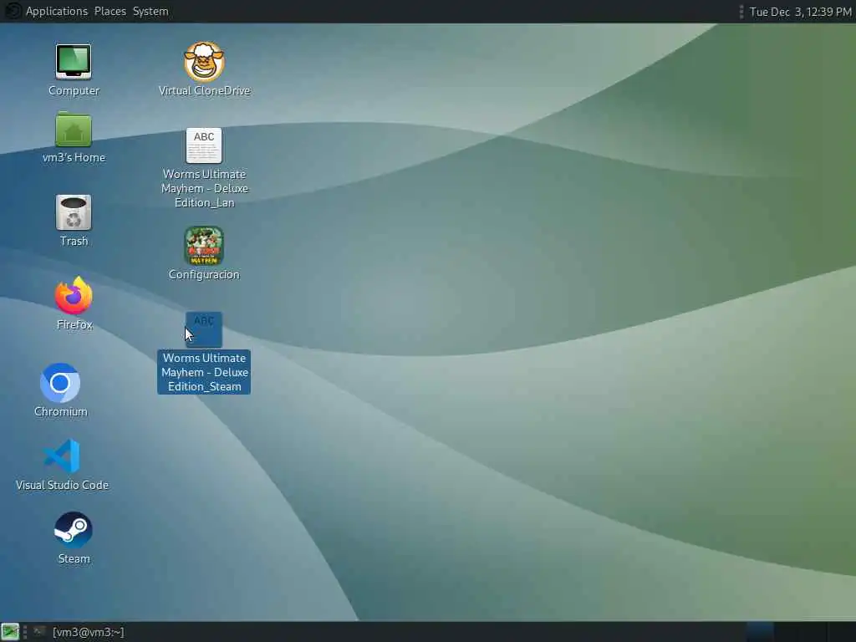
Task: Click the 'Configuracion' icon label
Action: click(204, 274)
